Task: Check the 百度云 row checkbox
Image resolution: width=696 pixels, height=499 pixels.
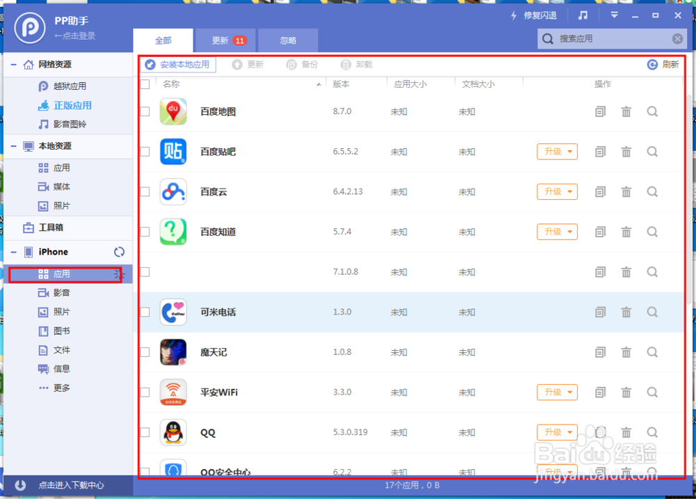Action: pos(145,192)
